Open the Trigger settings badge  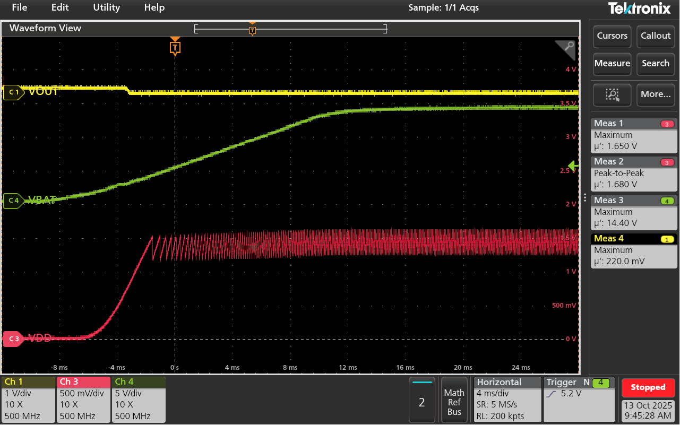580,400
